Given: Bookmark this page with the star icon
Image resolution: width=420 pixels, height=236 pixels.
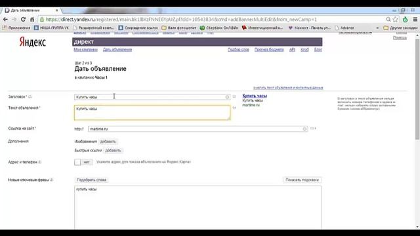Looking at the screenshot, I should 395,20.
